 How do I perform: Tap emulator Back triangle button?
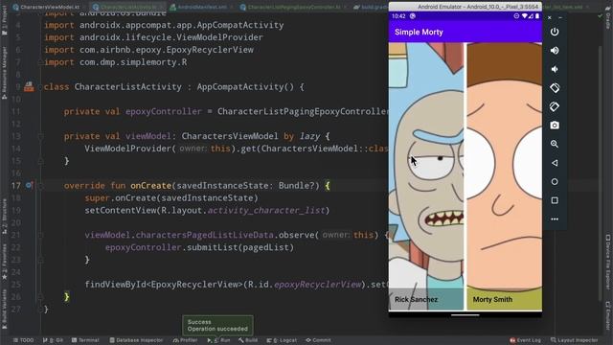(555, 163)
